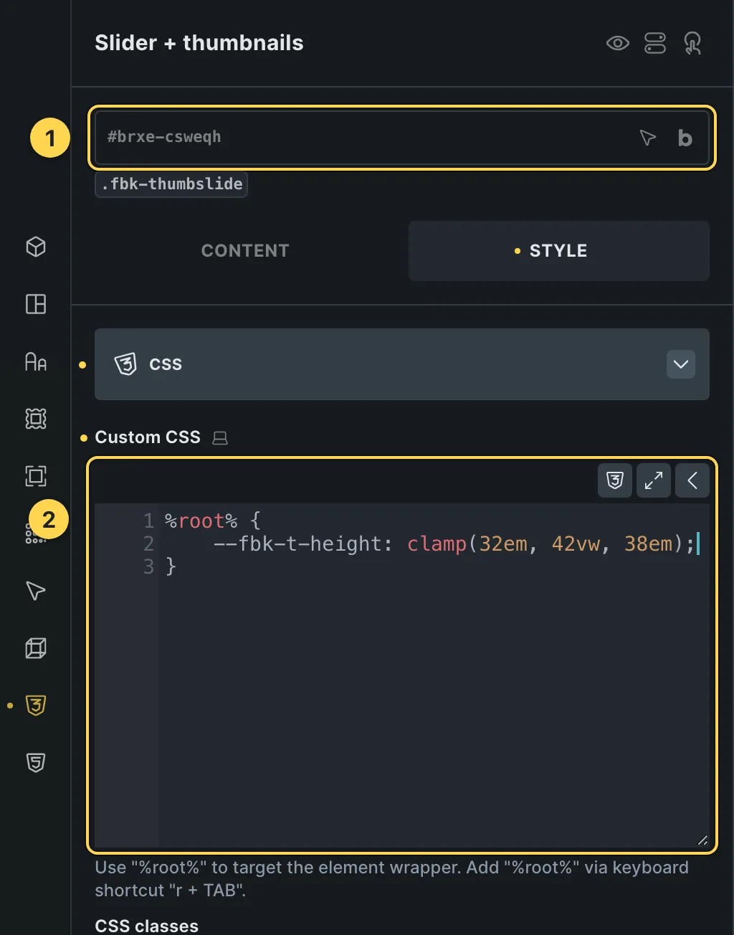The height and width of the screenshot is (935, 734).
Task: Click the bold 'b' icon in ID field
Action: pos(685,138)
